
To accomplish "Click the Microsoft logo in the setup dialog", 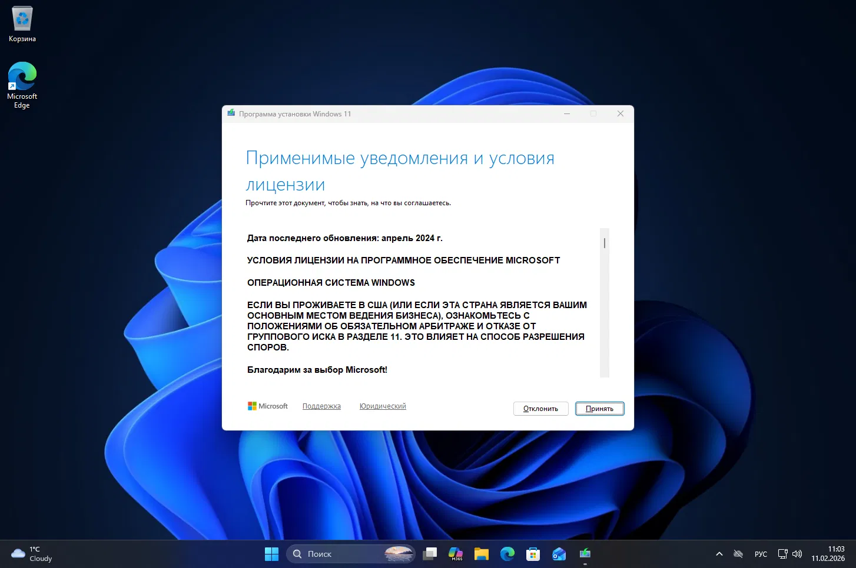I will (x=268, y=406).
